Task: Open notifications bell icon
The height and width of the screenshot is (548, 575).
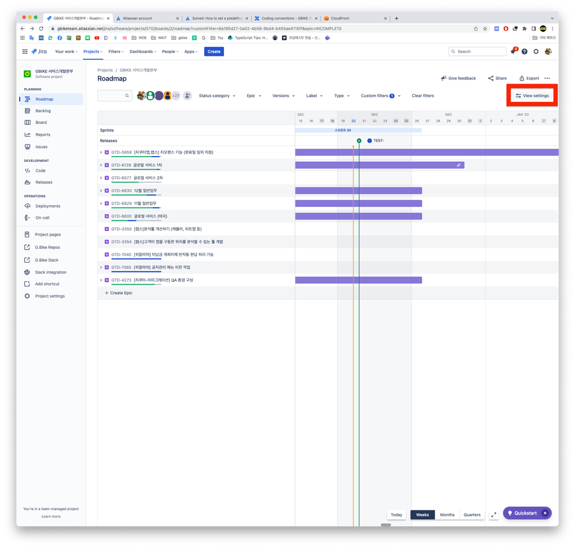Action: click(513, 52)
